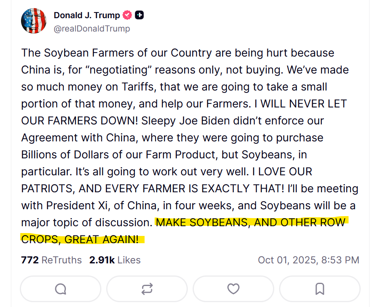Click the red verified checkmark badge
Image resolution: width=376 pixels, height=307 pixels.
(x=127, y=15)
